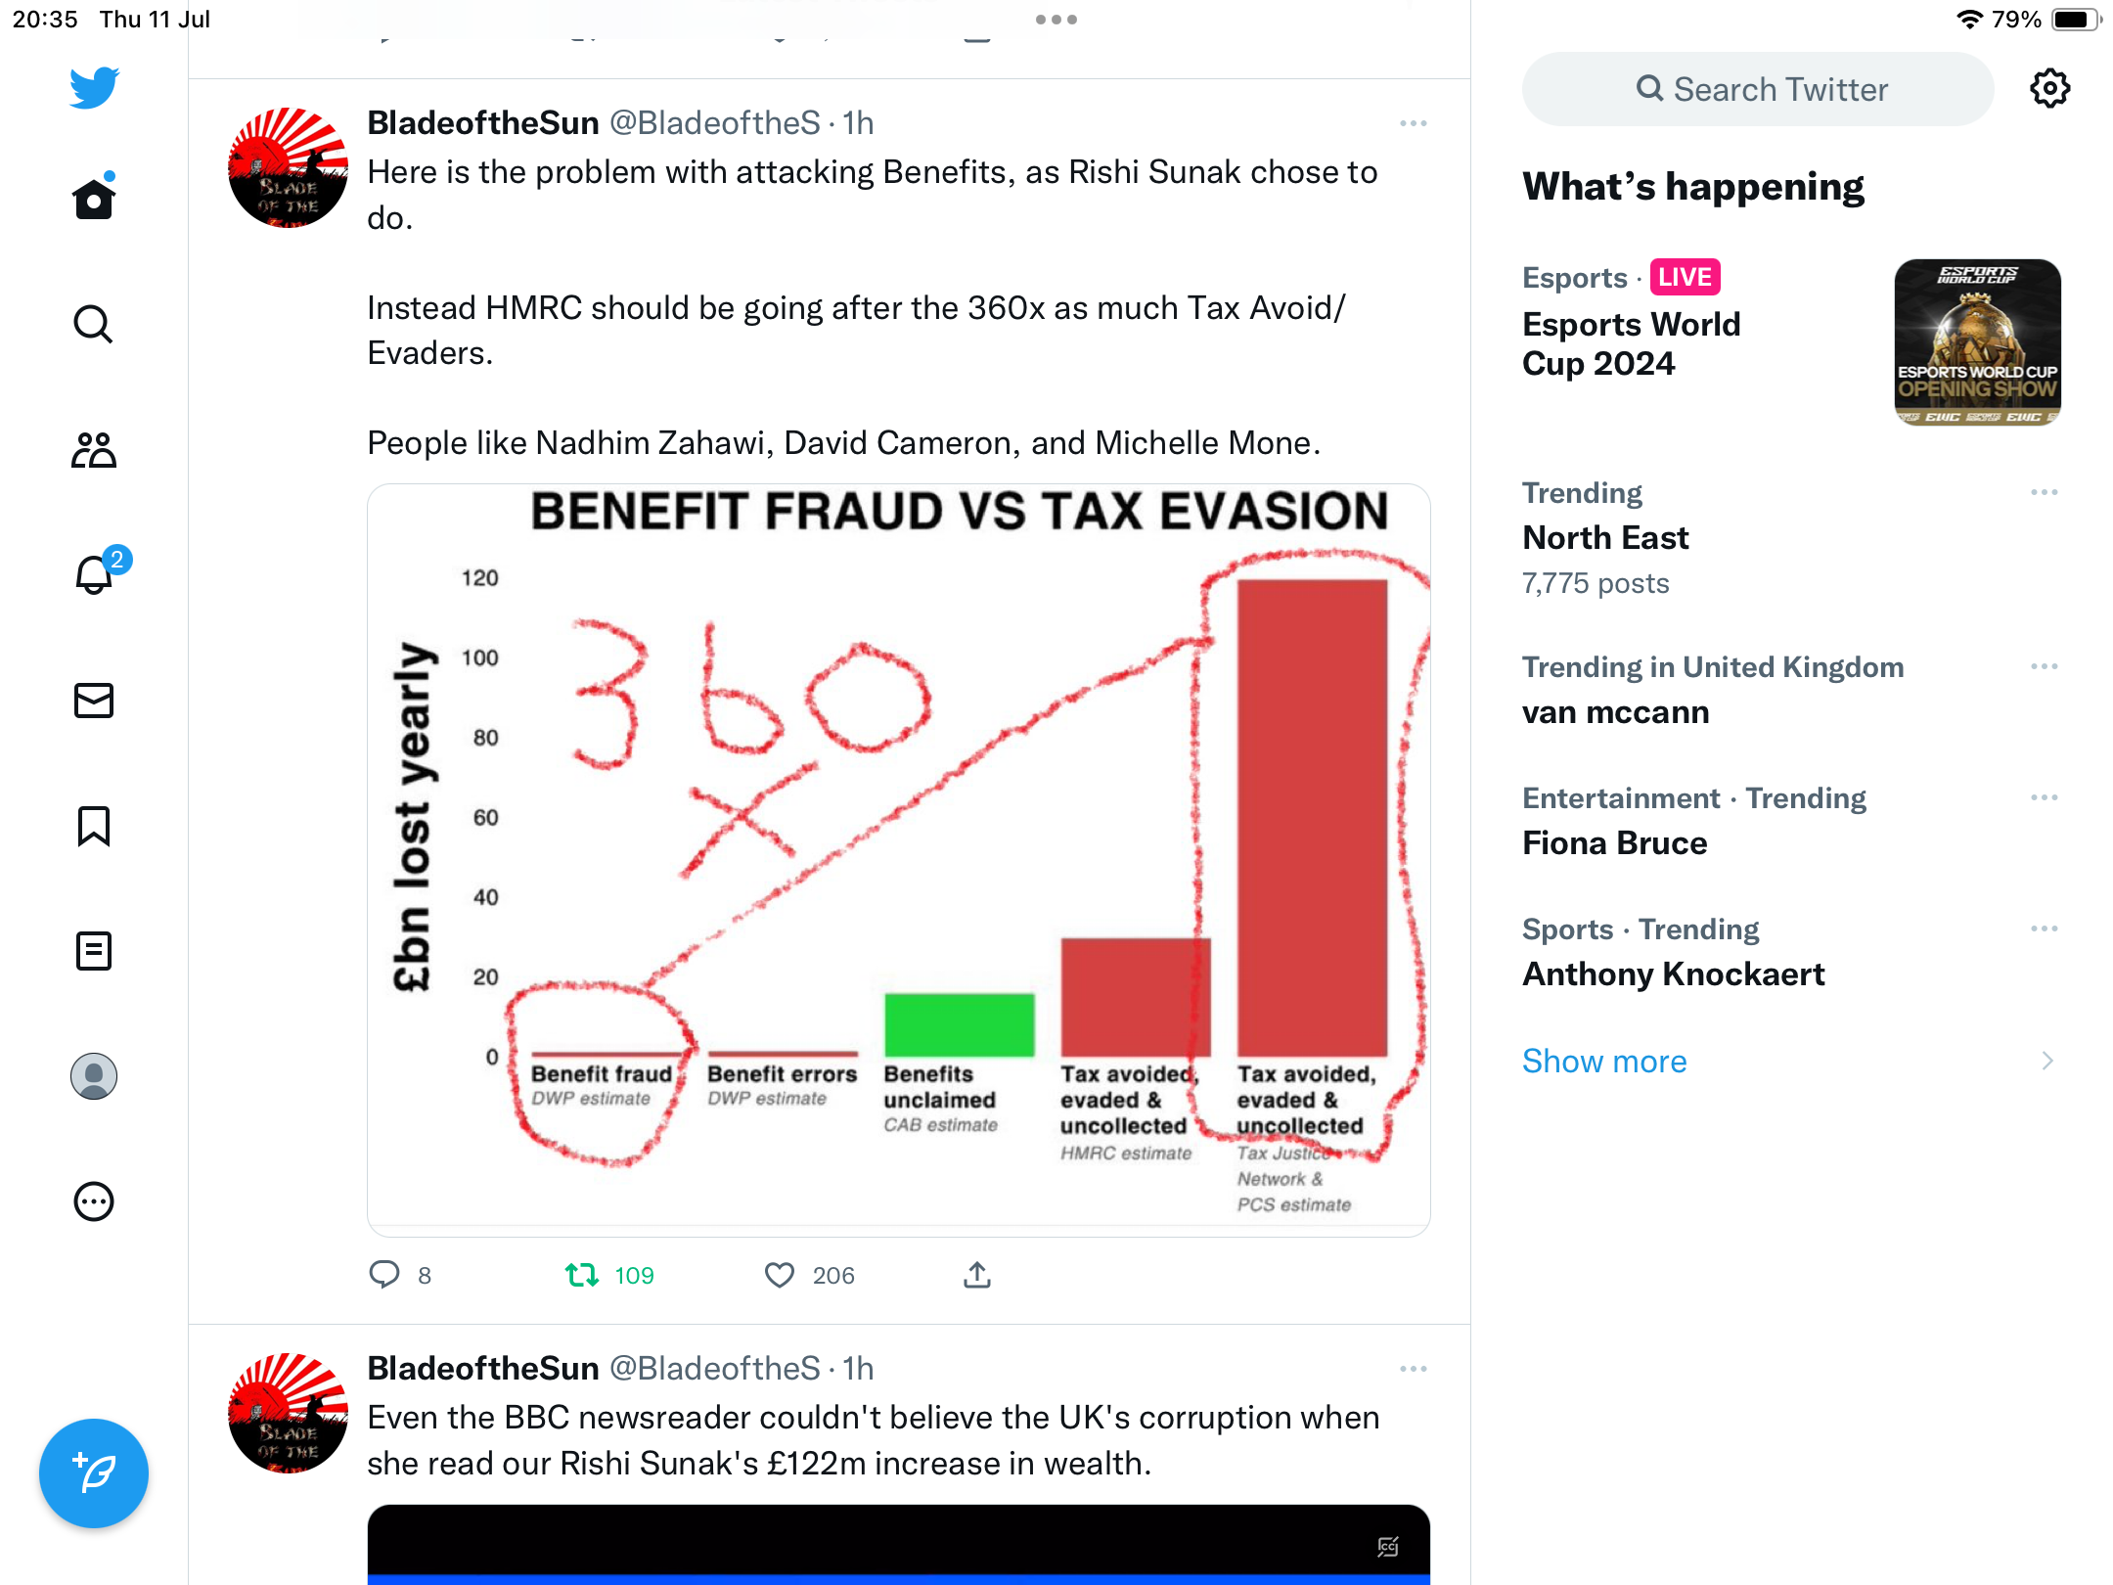Click the Show more link
The image size is (2113, 1585).
click(1604, 1061)
